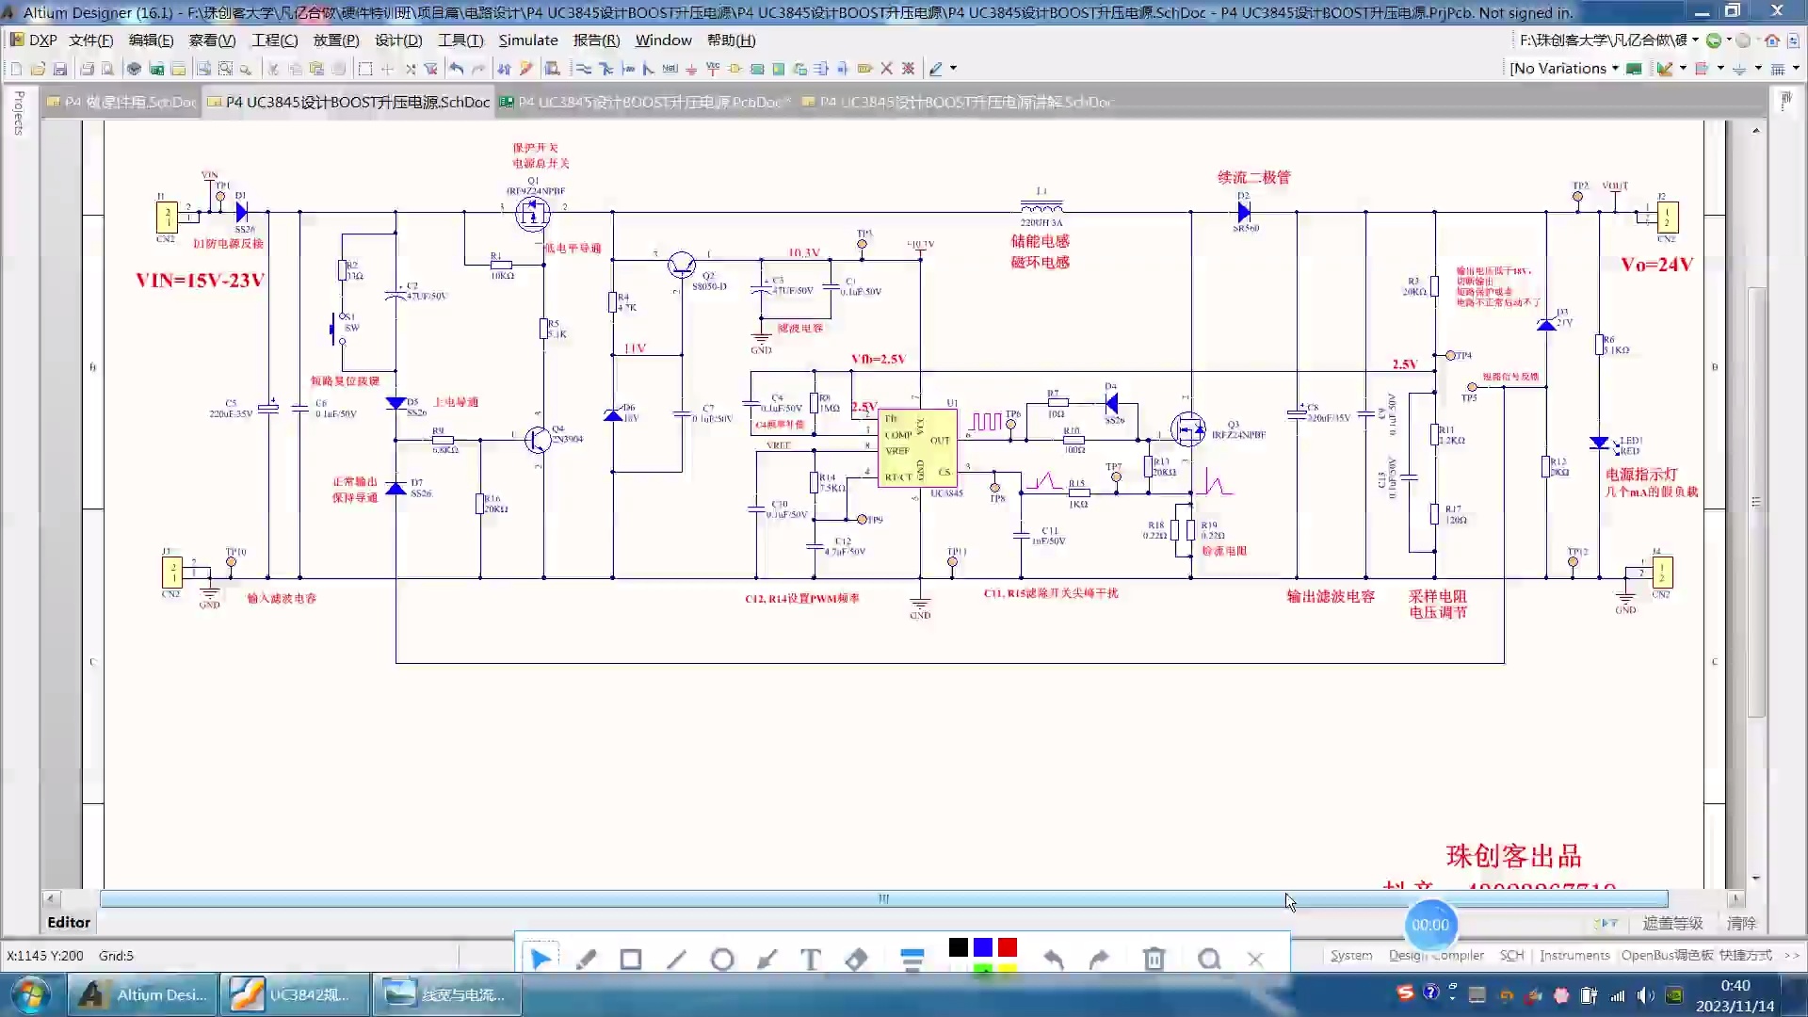Viewport: 1808px width, 1017px height.
Task: Open Altium Designer from the taskbar
Action: pos(143,994)
